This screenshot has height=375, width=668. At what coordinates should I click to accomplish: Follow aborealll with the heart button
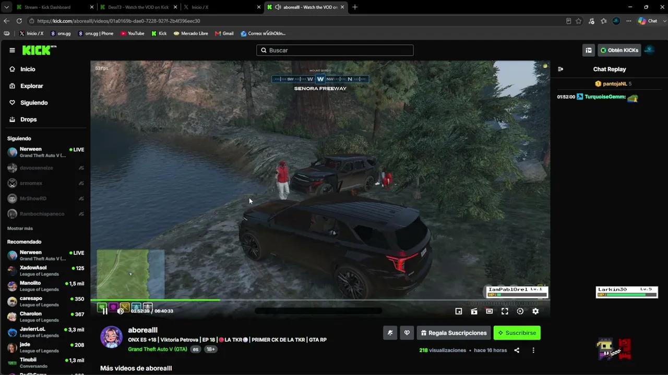[x=407, y=333]
